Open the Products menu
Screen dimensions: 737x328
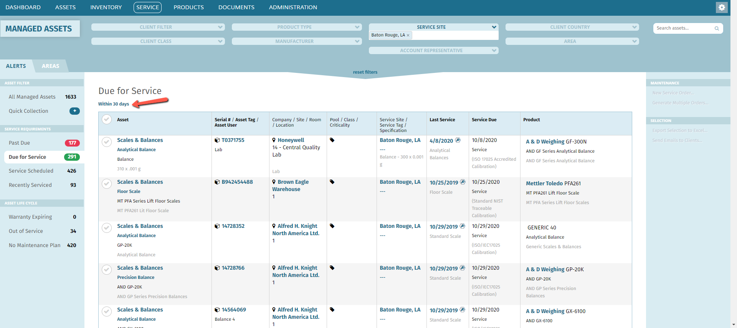pos(188,7)
